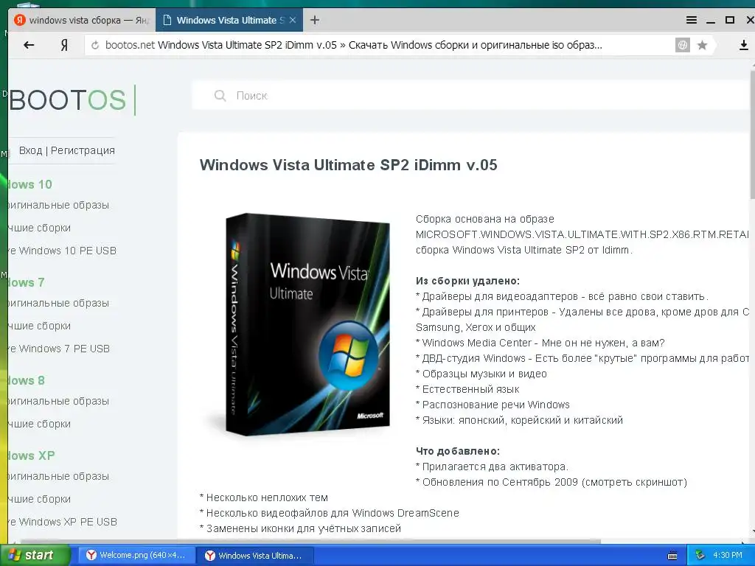This screenshot has height=566, width=755.
Task: Open лучшие сборки under Windows 7
Action: click(x=40, y=326)
